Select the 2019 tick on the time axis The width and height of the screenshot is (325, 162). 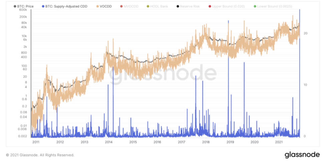tap(230, 142)
